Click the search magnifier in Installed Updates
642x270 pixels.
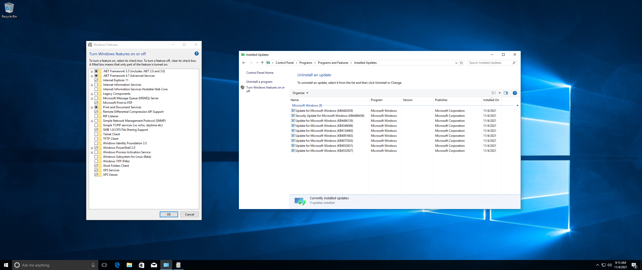coord(514,63)
